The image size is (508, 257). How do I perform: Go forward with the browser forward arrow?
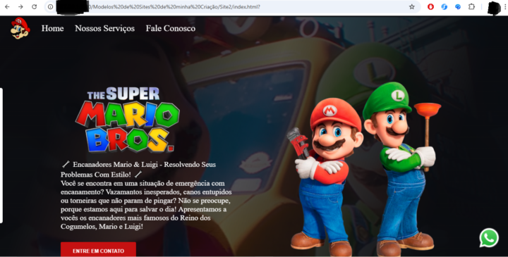(20, 7)
